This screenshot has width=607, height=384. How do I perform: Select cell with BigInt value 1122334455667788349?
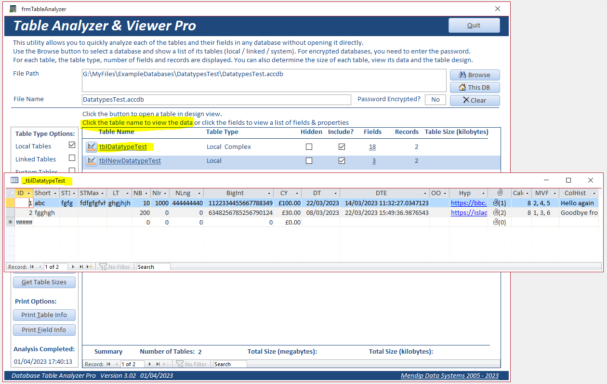tap(238, 203)
